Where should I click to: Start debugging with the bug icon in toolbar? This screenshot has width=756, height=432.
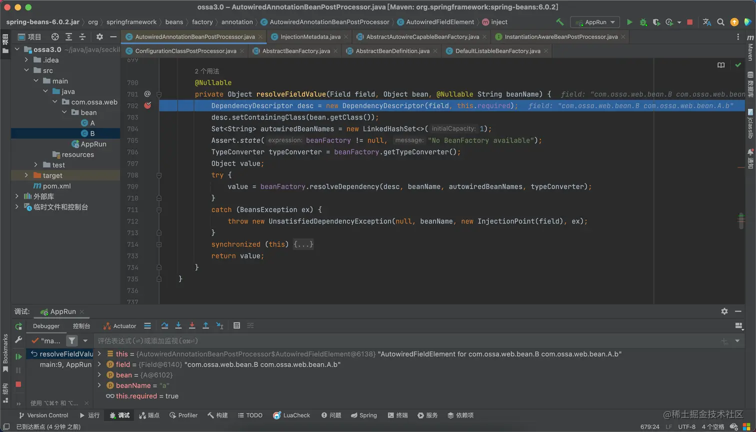643,22
